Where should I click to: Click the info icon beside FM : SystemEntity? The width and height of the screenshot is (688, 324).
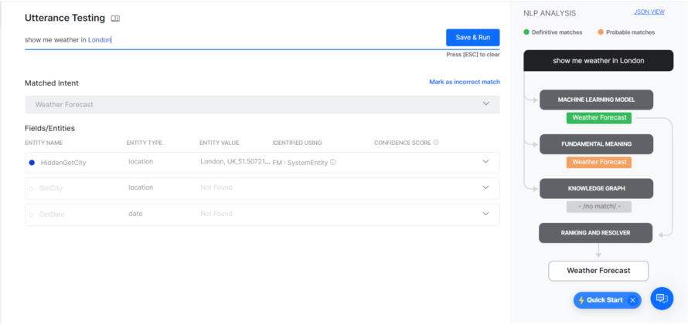click(x=333, y=163)
